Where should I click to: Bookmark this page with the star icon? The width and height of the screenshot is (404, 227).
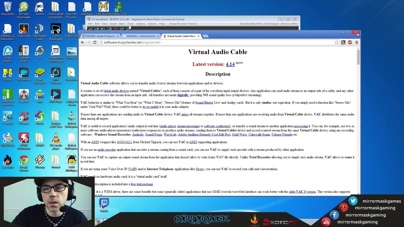pyautogui.click(x=336, y=42)
